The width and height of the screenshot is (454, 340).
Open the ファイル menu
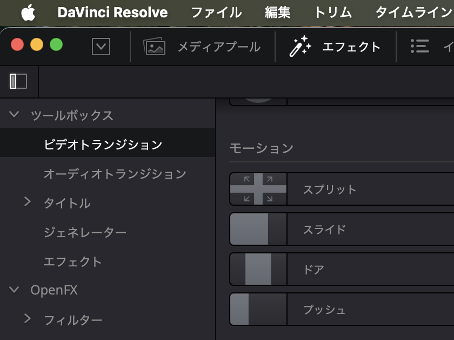point(216,12)
